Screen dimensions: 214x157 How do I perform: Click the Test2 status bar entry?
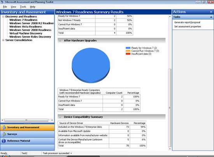(x=25, y=153)
